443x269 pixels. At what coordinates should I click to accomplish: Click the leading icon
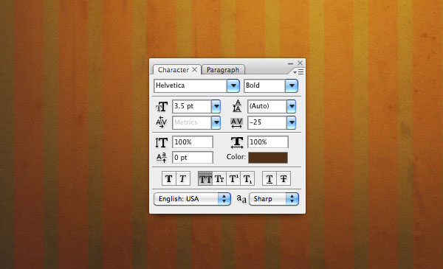237,106
